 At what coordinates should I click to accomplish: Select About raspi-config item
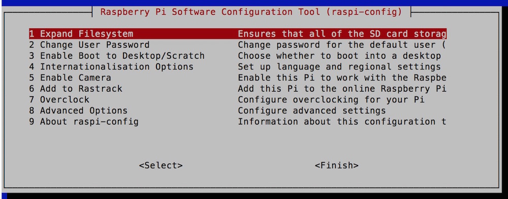click(x=84, y=122)
